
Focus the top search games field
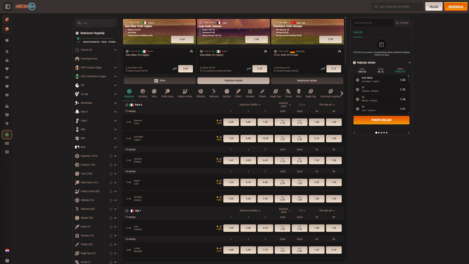[397, 7]
